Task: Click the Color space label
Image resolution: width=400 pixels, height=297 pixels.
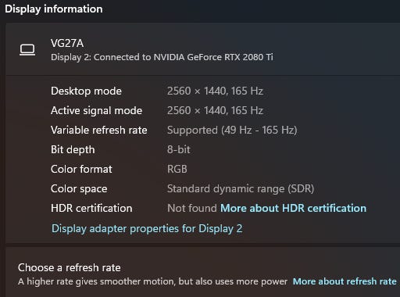Action: [79, 189]
